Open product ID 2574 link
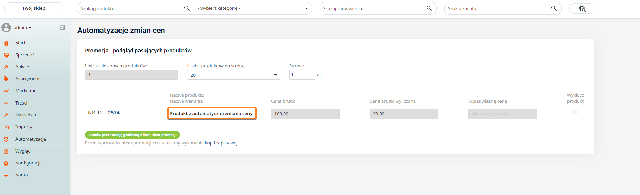Viewport: 640px width, 195px height. (x=114, y=113)
